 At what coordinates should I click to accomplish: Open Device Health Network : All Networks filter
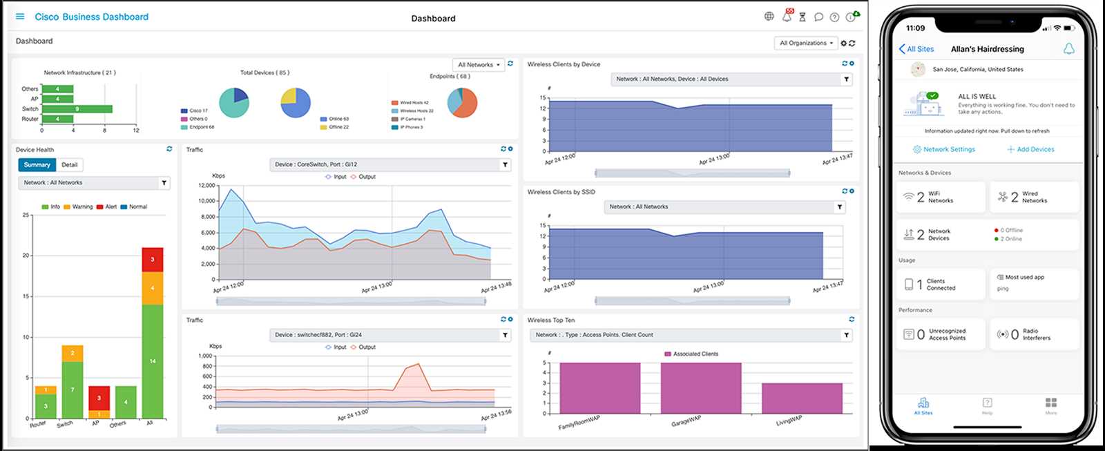point(94,183)
